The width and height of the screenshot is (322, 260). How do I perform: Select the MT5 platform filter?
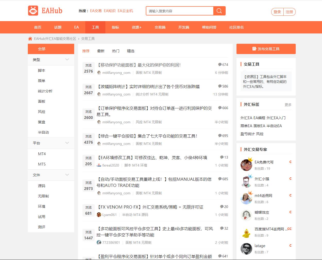pos(42,164)
